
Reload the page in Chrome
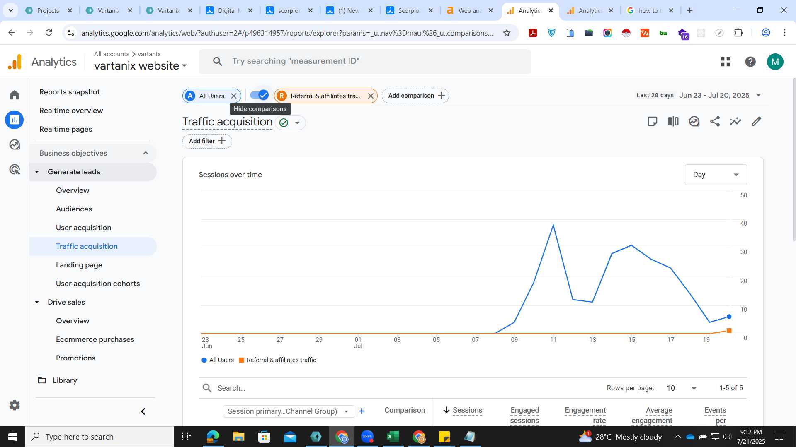[x=49, y=32]
